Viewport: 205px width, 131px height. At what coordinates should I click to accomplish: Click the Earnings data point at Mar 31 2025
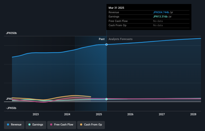pyautogui.click(x=107, y=99)
